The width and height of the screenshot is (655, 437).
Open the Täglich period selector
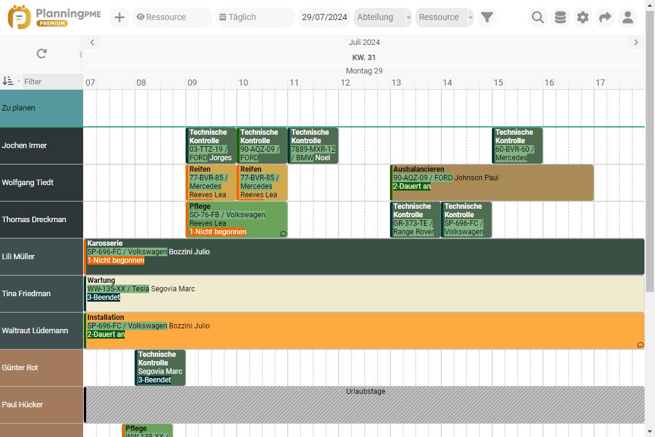coord(255,18)
